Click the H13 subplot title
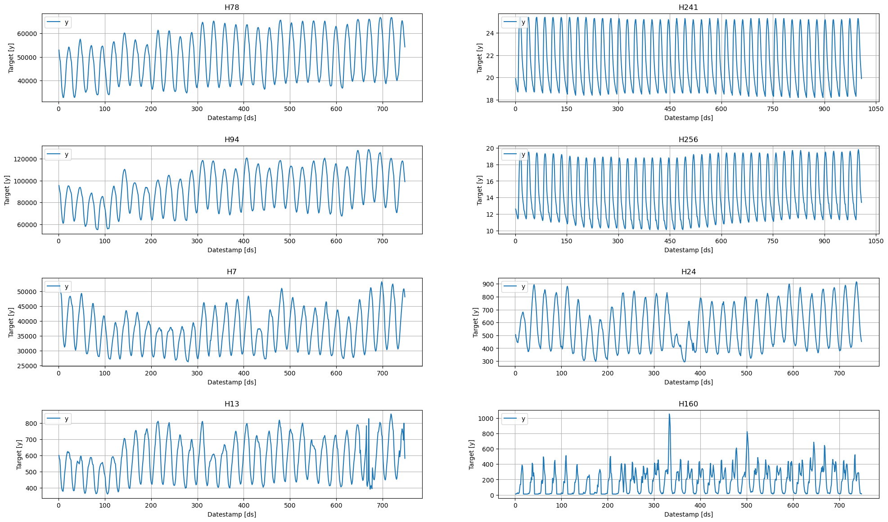 pos(232,404)
